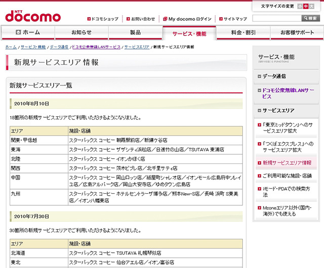Screen dimensions: 324x268
Task: Go to ホーム in the breadcrumb
Action: 11,47
